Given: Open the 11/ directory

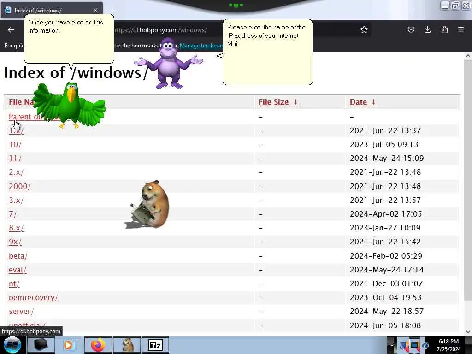Looking at the screenshot, I should click(15, 159).
